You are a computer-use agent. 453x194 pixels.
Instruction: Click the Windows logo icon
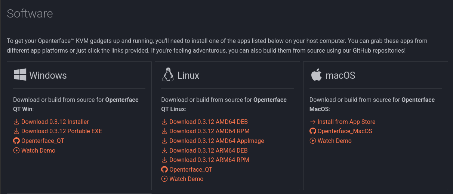click(x=20, y=75)
